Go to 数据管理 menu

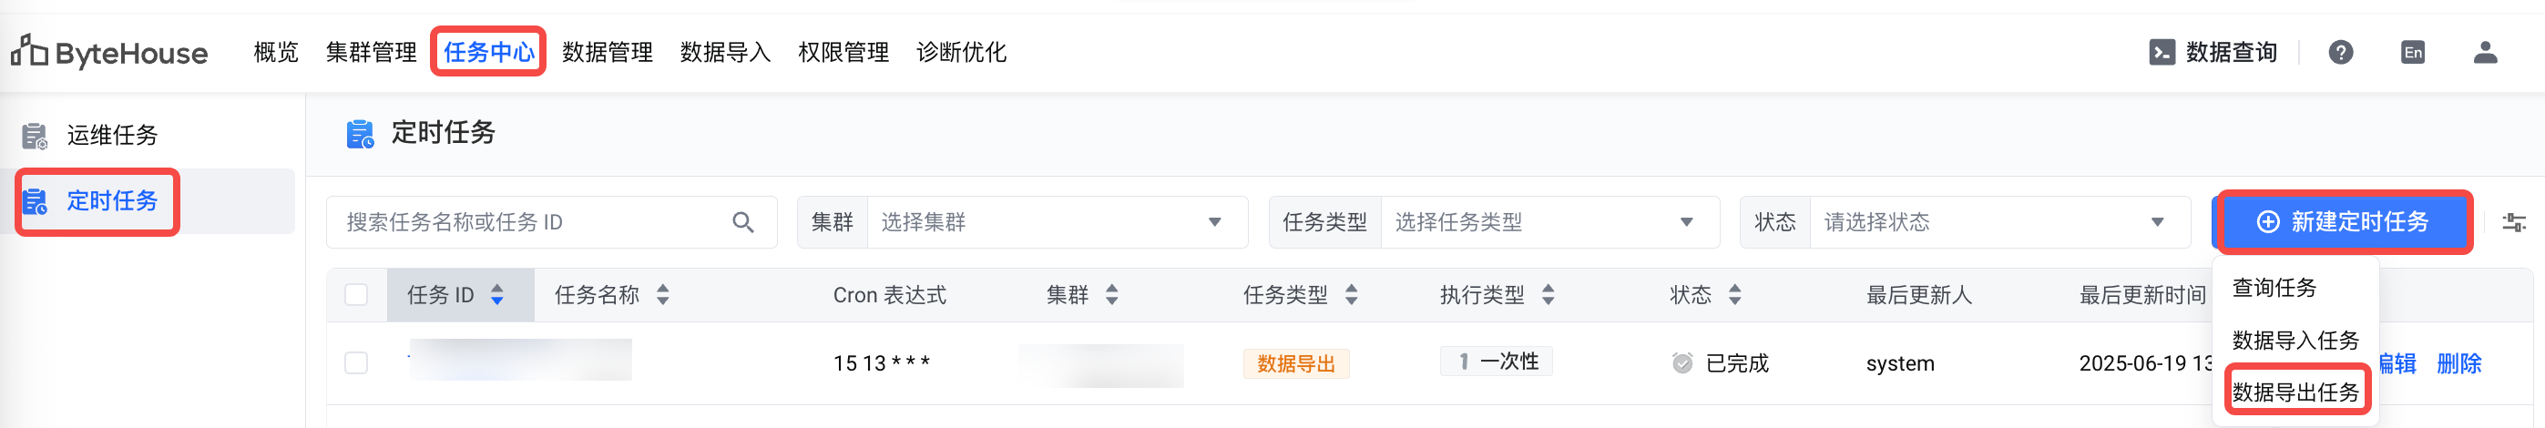(x=607, y=53)
